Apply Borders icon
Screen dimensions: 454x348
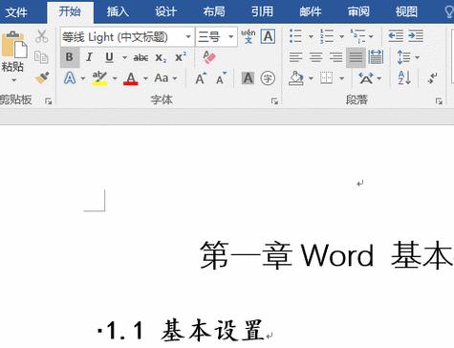pyautogui.click(x=327, y=78)
